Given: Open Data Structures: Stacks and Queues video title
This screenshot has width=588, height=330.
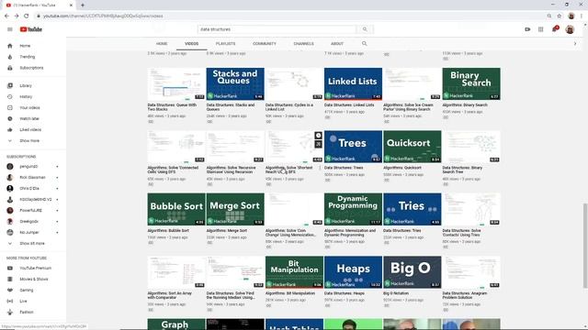Looking at the screenshot, I should point(231,107).
